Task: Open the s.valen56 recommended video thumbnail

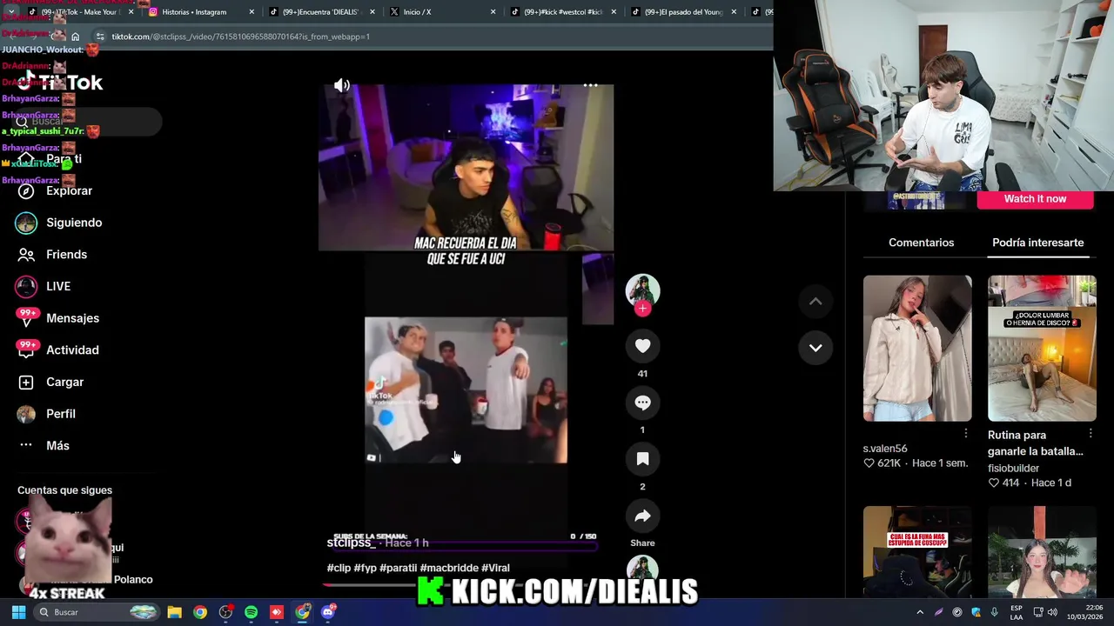Action: click(917, 348)
